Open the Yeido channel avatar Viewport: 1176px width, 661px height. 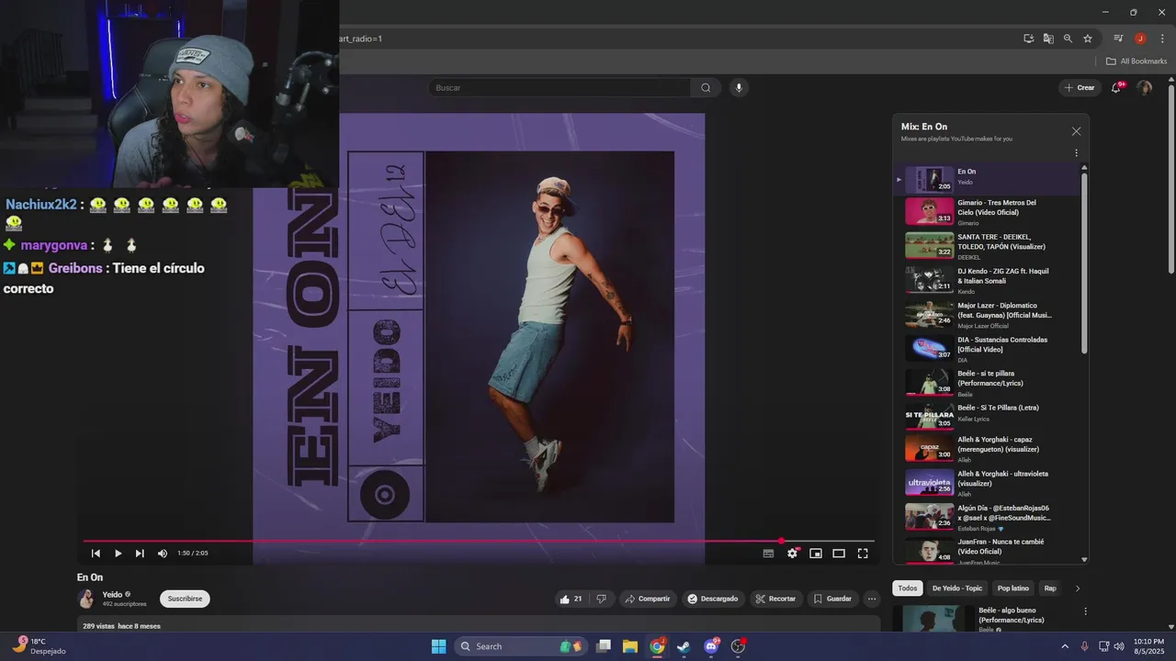pyautogui.click(x=86, y=599)
